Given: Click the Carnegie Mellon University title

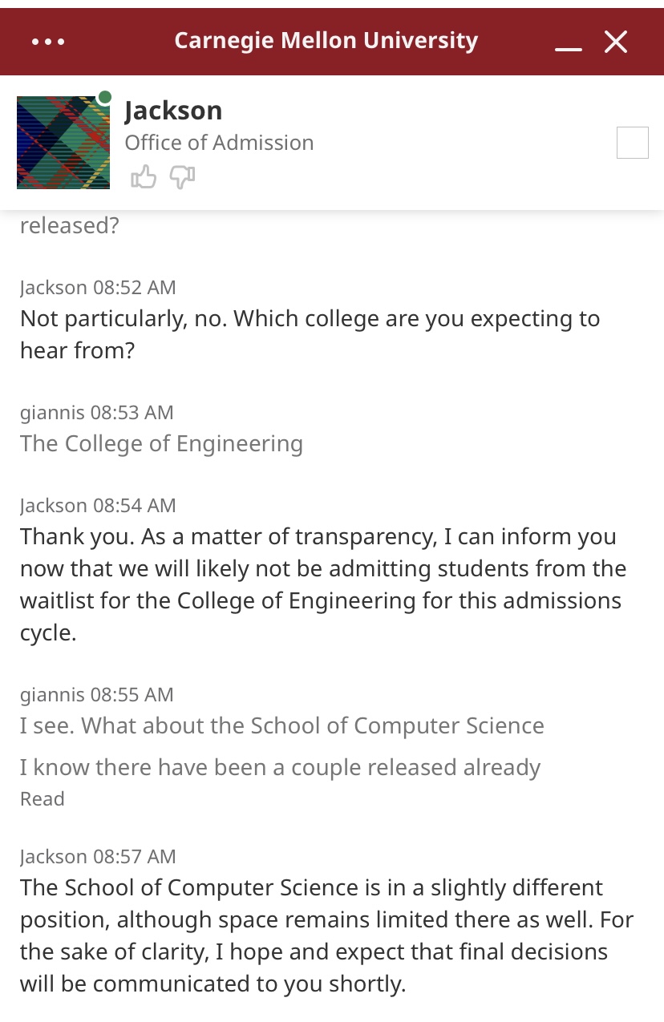Looking at the screenshot, I should pyautogui.click(x=326, y=40).
